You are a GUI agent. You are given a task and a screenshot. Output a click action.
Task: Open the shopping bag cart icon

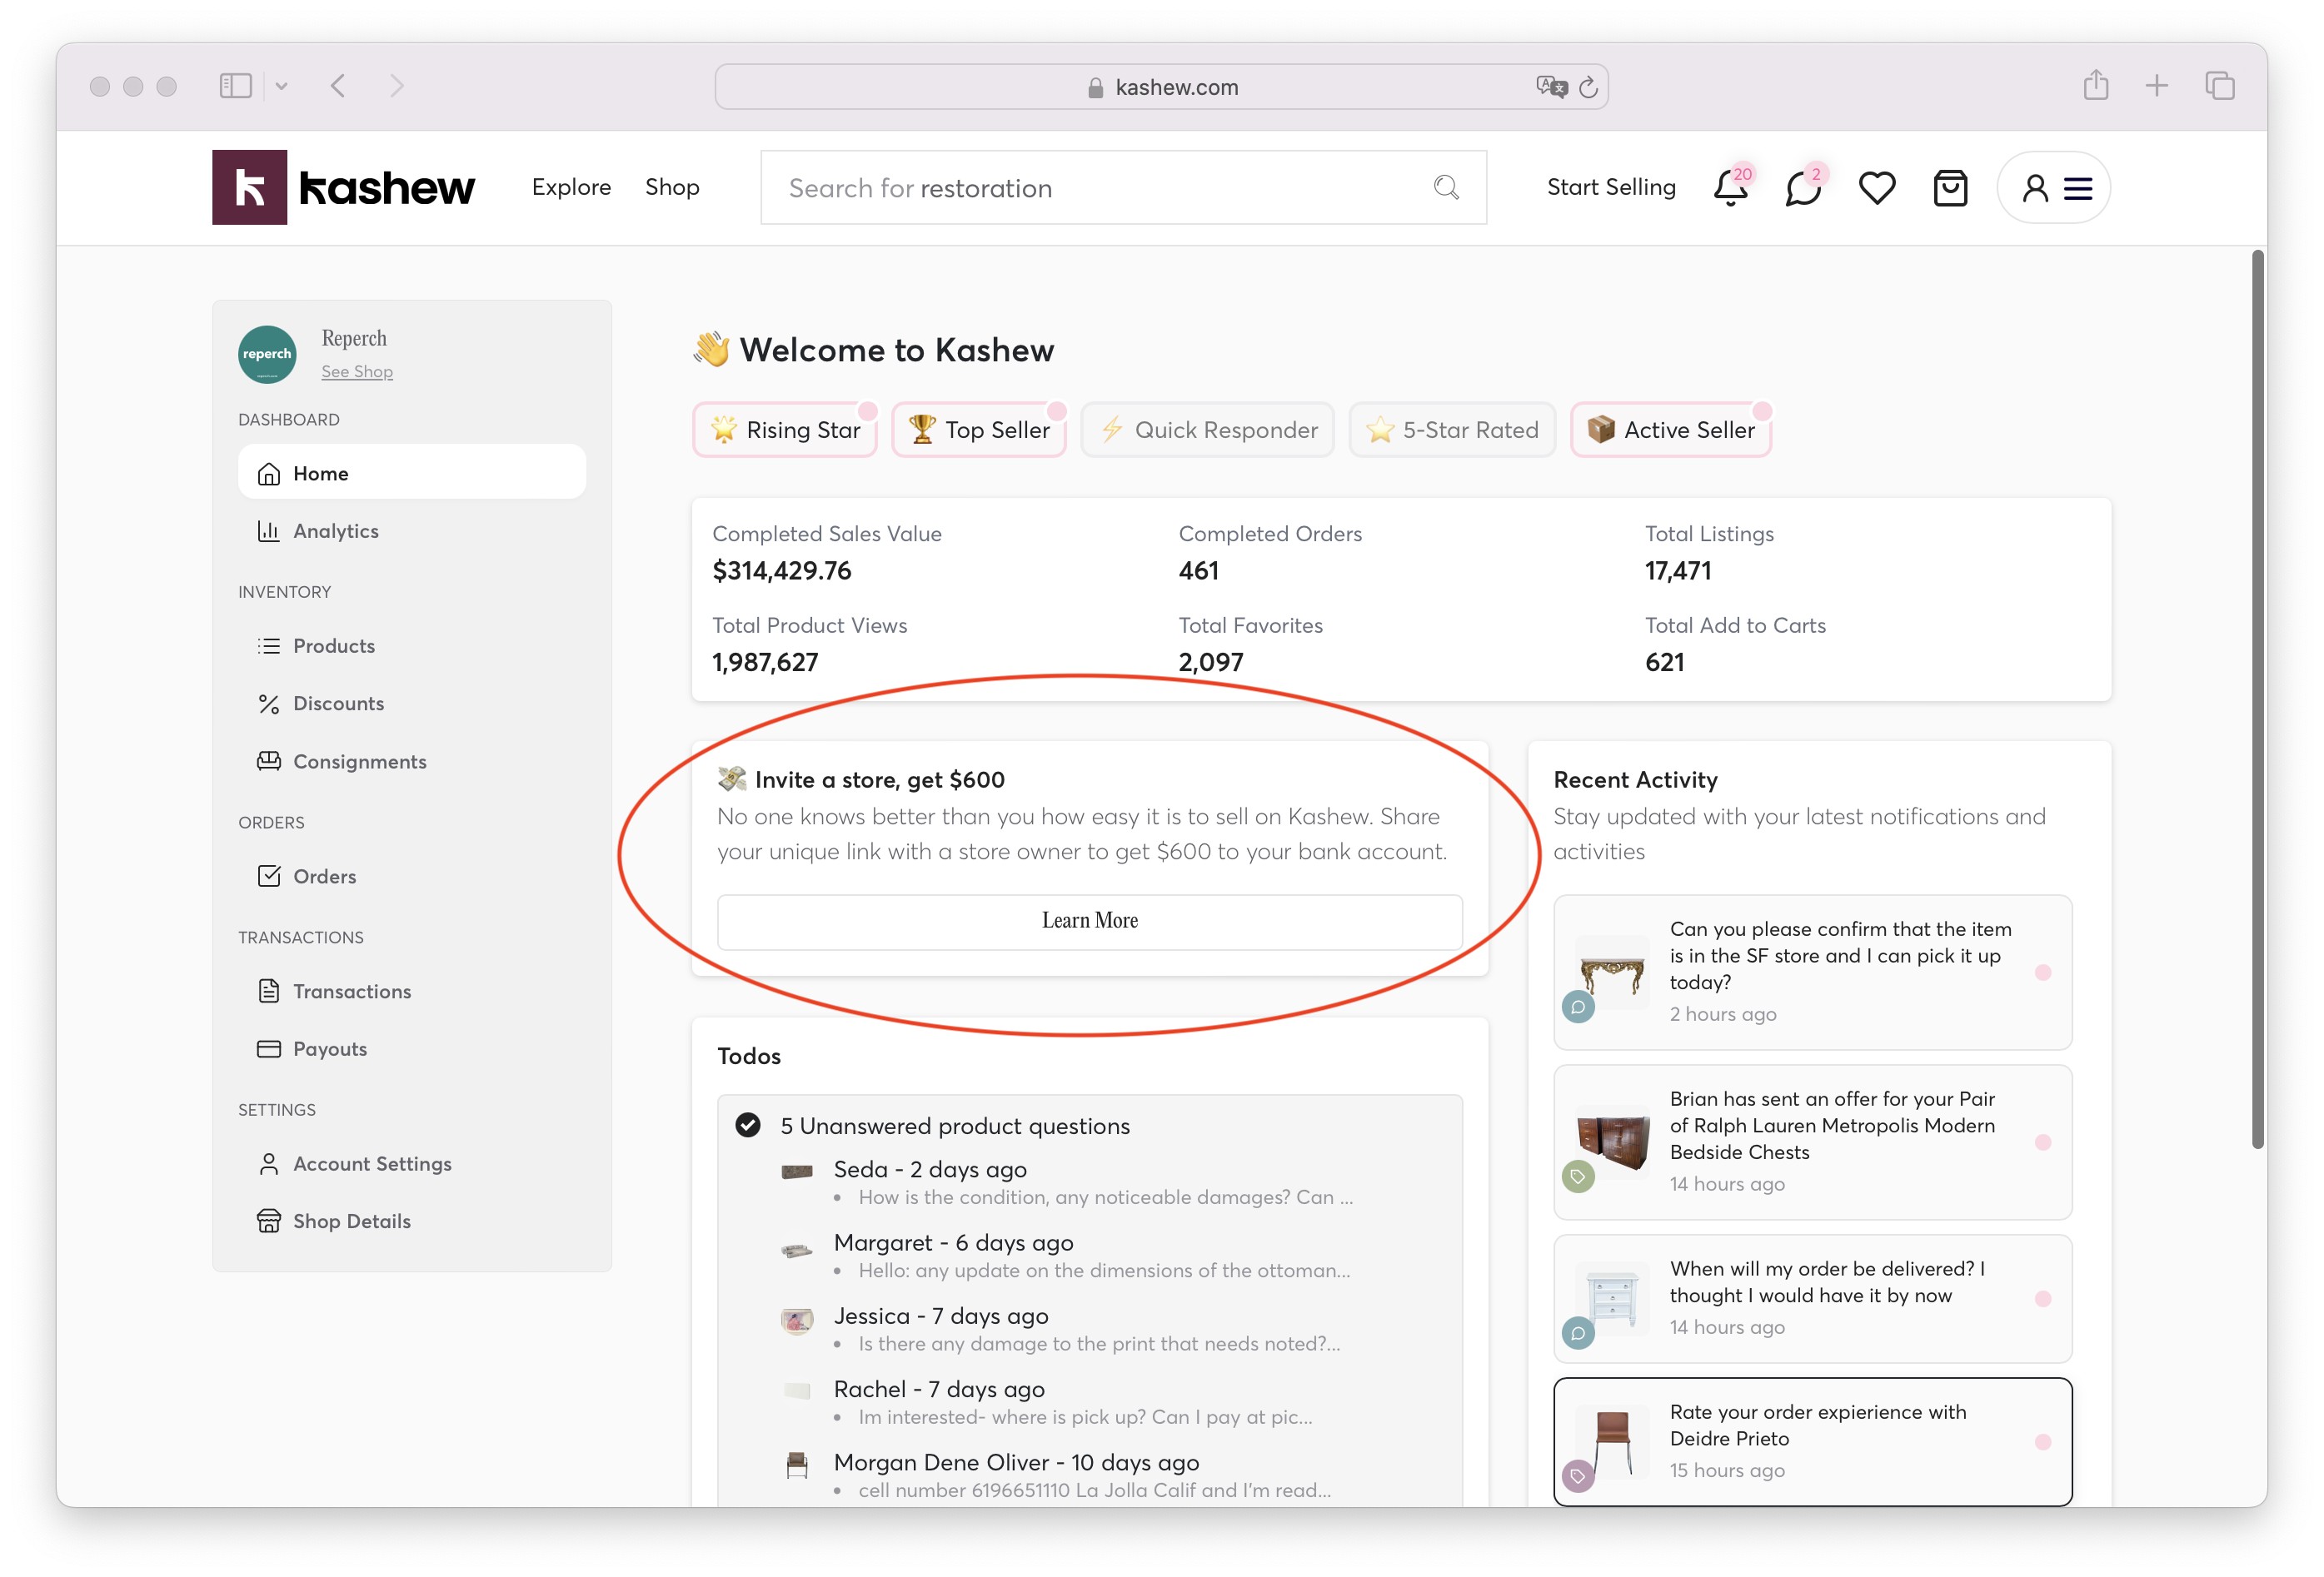point(1949,188)
